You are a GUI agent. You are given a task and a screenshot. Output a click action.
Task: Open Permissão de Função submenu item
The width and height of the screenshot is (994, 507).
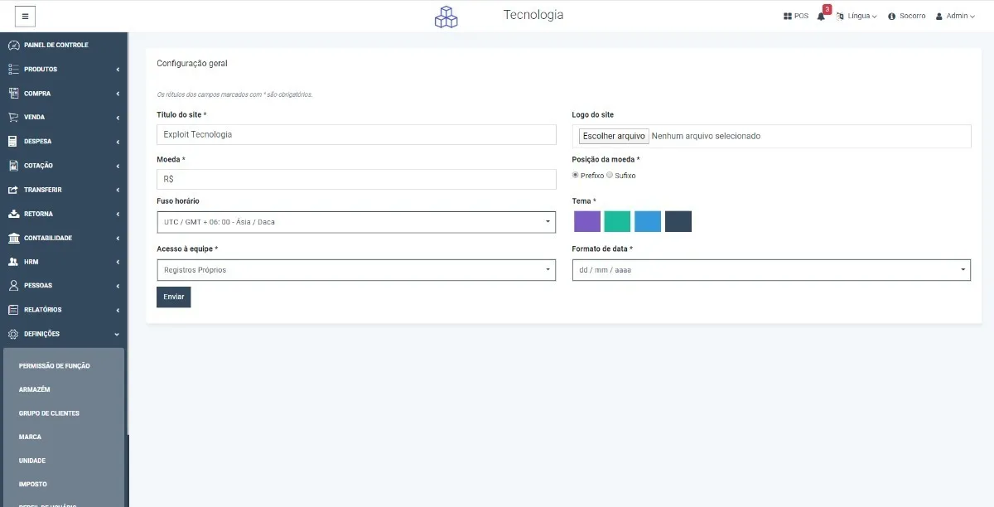coord(55,365)
